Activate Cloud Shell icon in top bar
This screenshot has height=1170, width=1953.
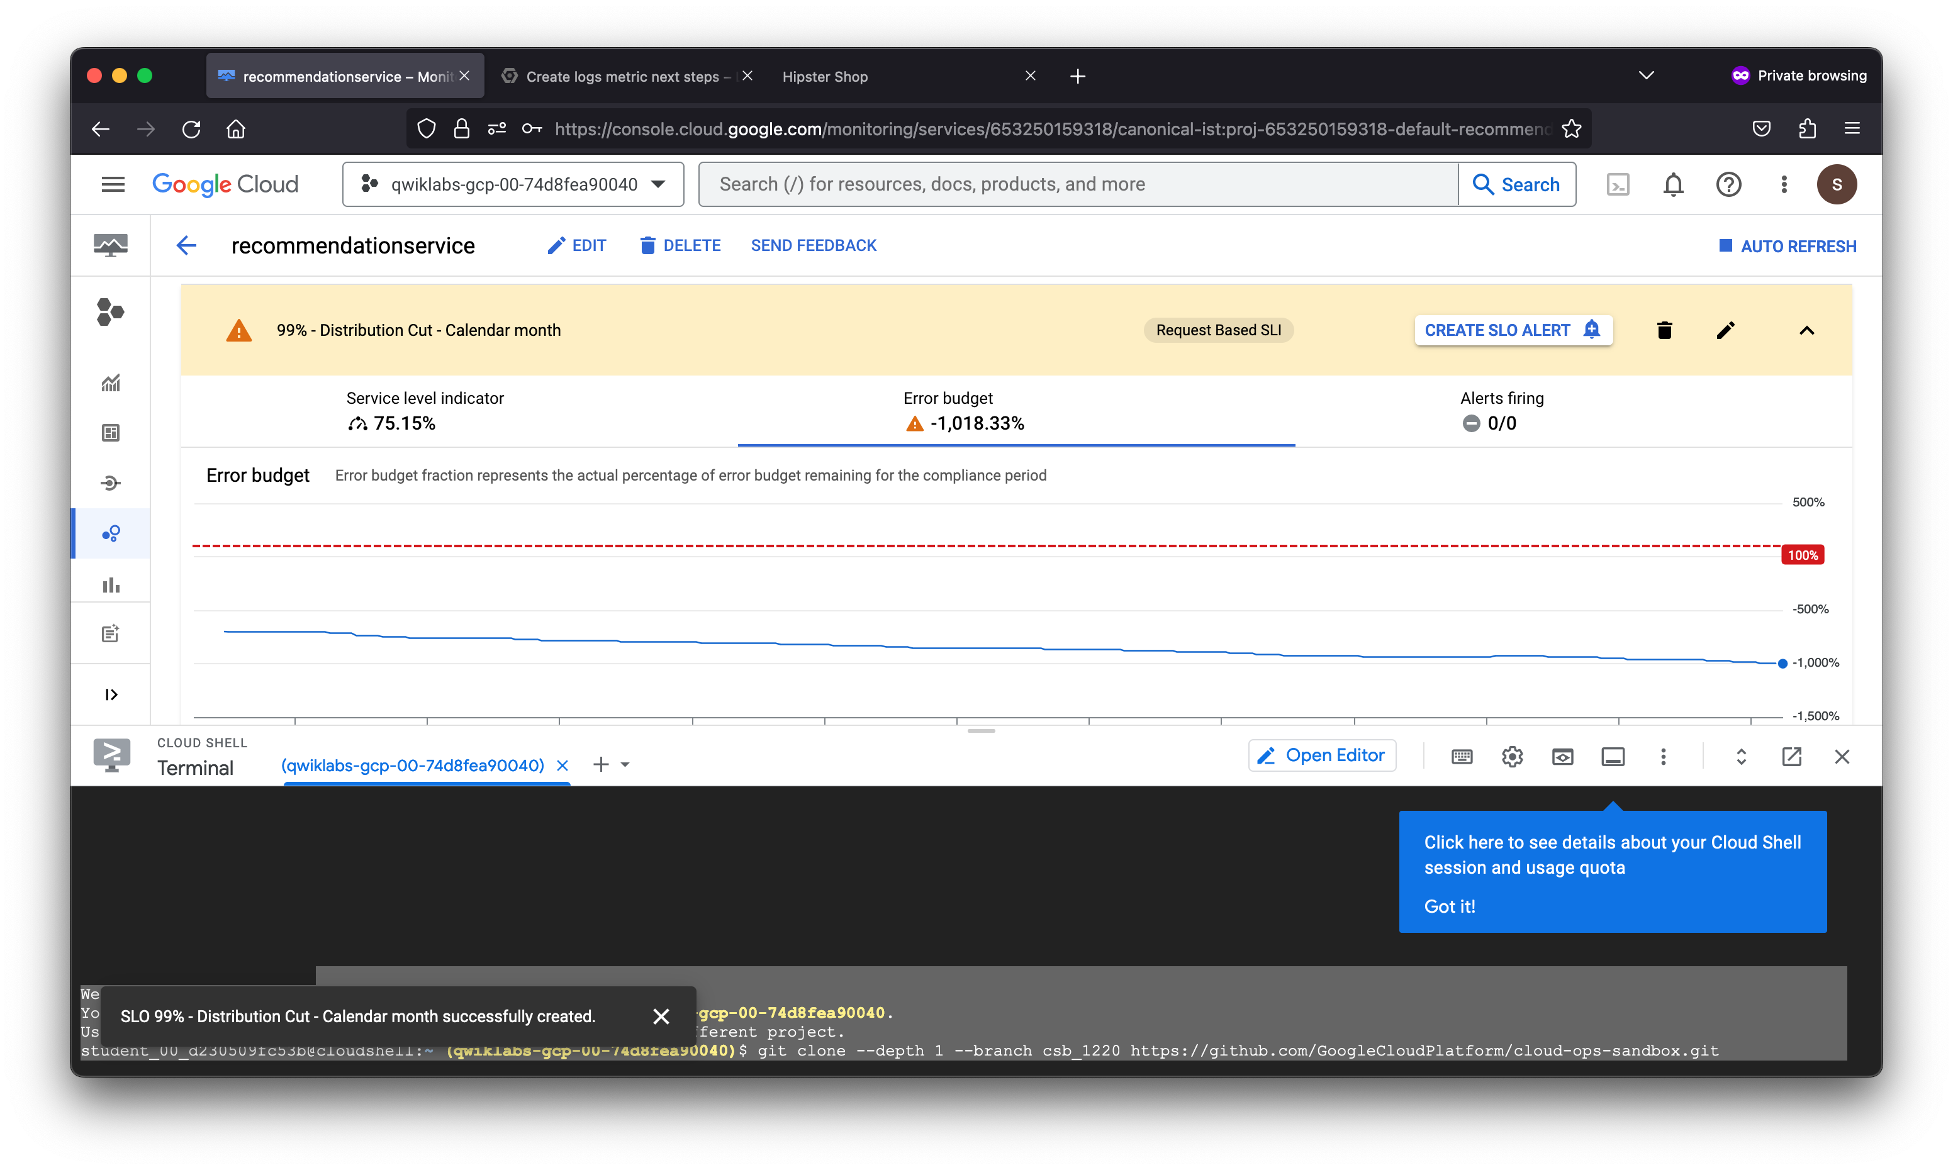pyautogui.click(x=1618, y=184)
